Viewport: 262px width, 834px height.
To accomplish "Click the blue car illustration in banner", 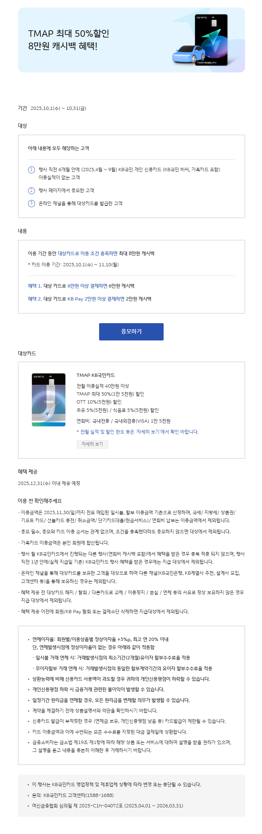I will pyautogui.click(x=188, y=55).
